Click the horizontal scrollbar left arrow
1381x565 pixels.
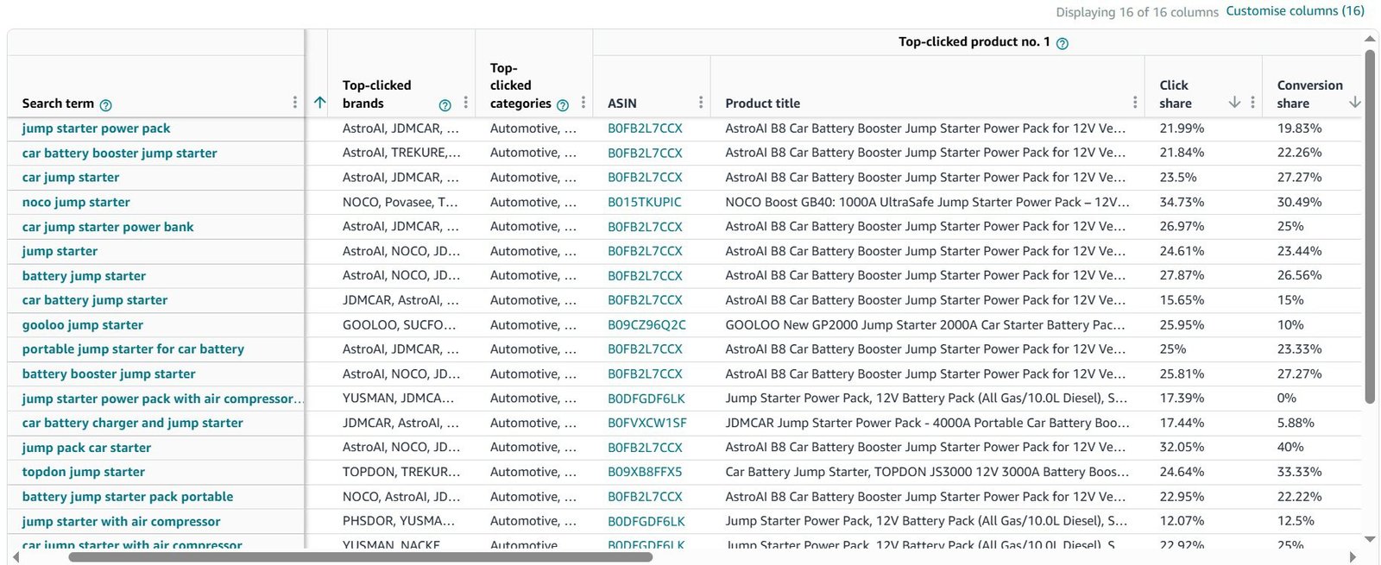(16, 556)
